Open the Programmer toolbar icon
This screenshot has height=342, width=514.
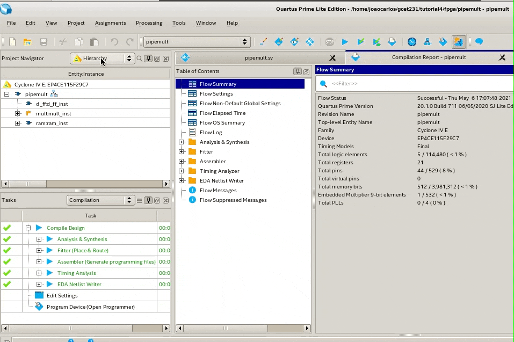pos(443,42)
